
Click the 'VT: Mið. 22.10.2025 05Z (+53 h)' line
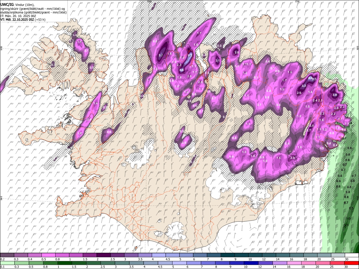[23, 20]
